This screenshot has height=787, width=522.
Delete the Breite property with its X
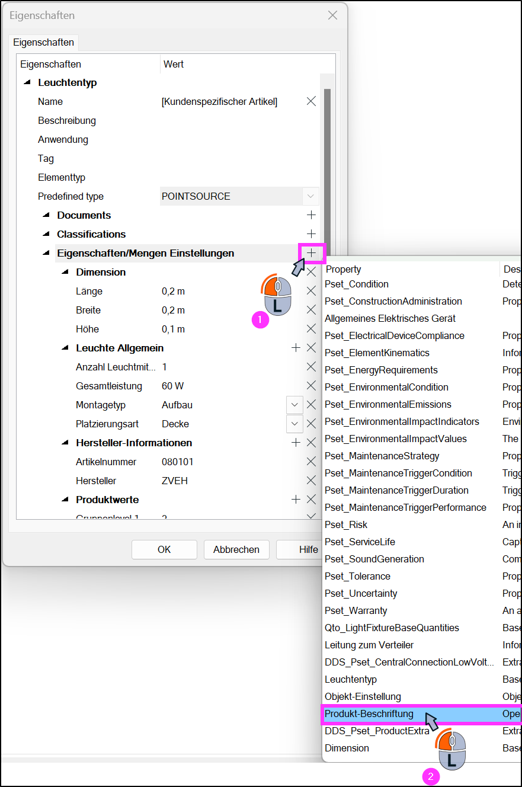point(311,310)
